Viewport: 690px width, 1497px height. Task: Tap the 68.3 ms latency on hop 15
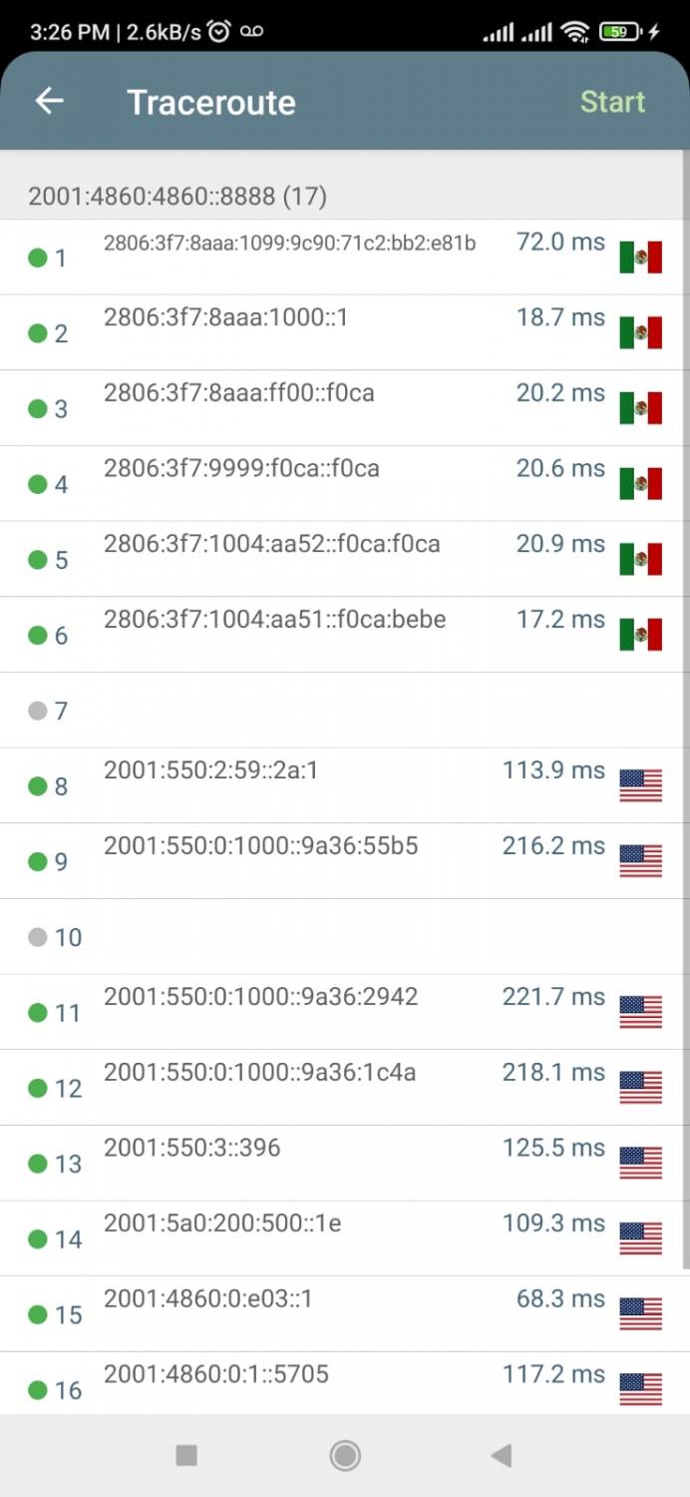coord(560,1298)
